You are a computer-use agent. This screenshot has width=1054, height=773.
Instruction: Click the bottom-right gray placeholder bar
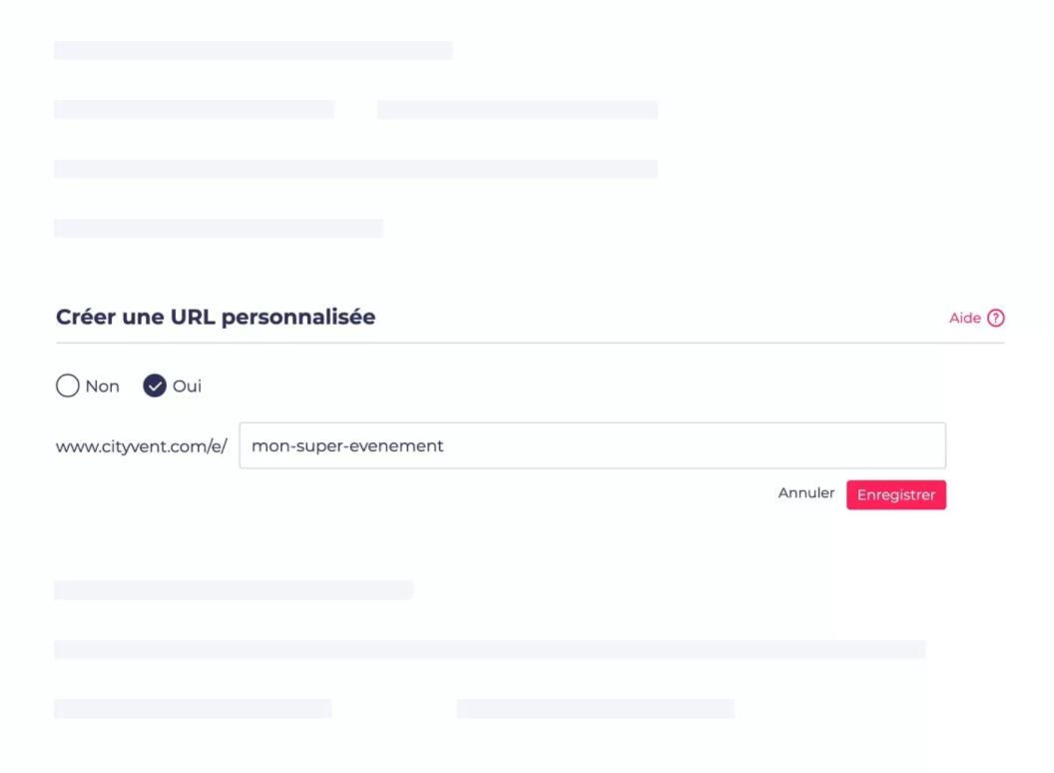coord(595,708)
